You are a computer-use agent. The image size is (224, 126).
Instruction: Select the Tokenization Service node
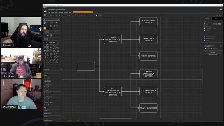(148, 22)
